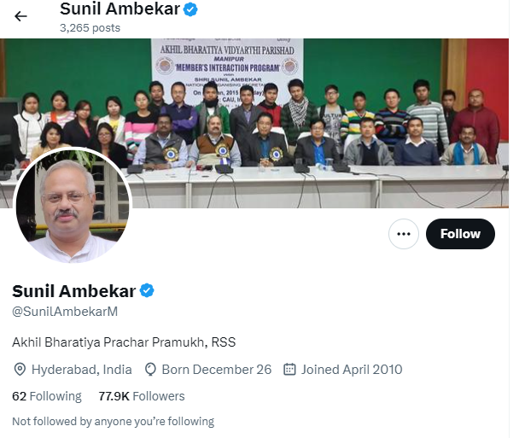Open the three-dot more options menu

pos(404,234)
